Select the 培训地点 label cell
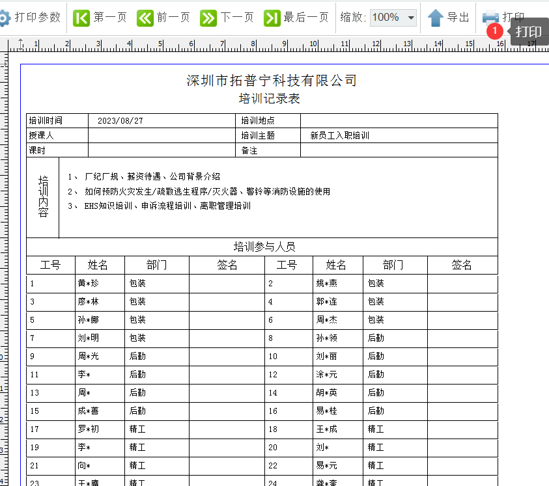549x486 pixels. click(x=268, y=121)
